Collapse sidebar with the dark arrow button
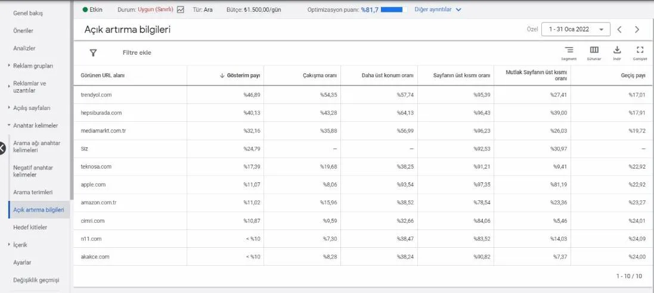Viewport: 654px width, 293px height. pos(2,148)
